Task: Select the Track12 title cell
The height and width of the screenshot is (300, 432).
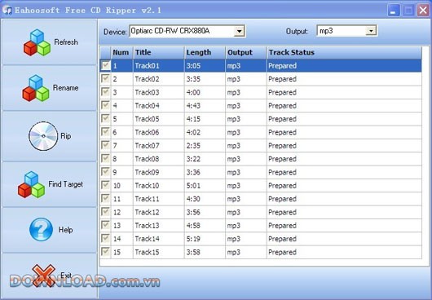Action: tap(159, 212)
